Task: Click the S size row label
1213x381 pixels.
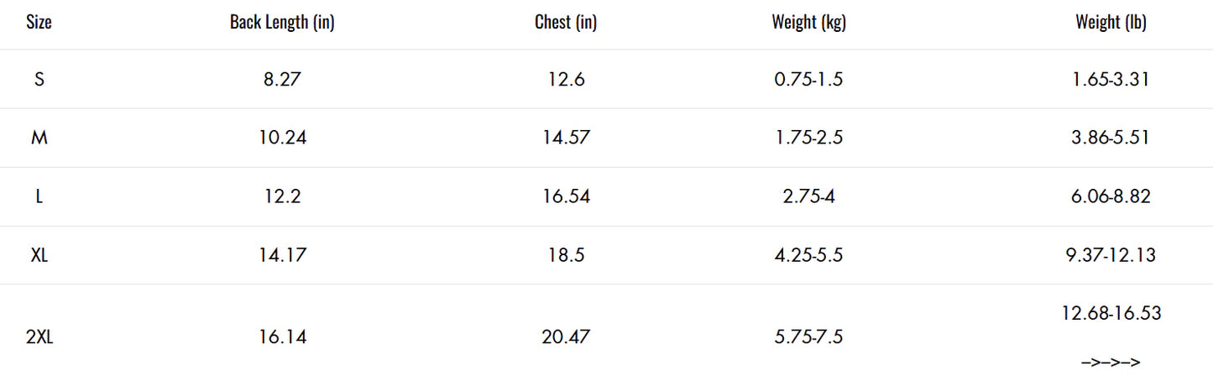Action: pos(39,80)
